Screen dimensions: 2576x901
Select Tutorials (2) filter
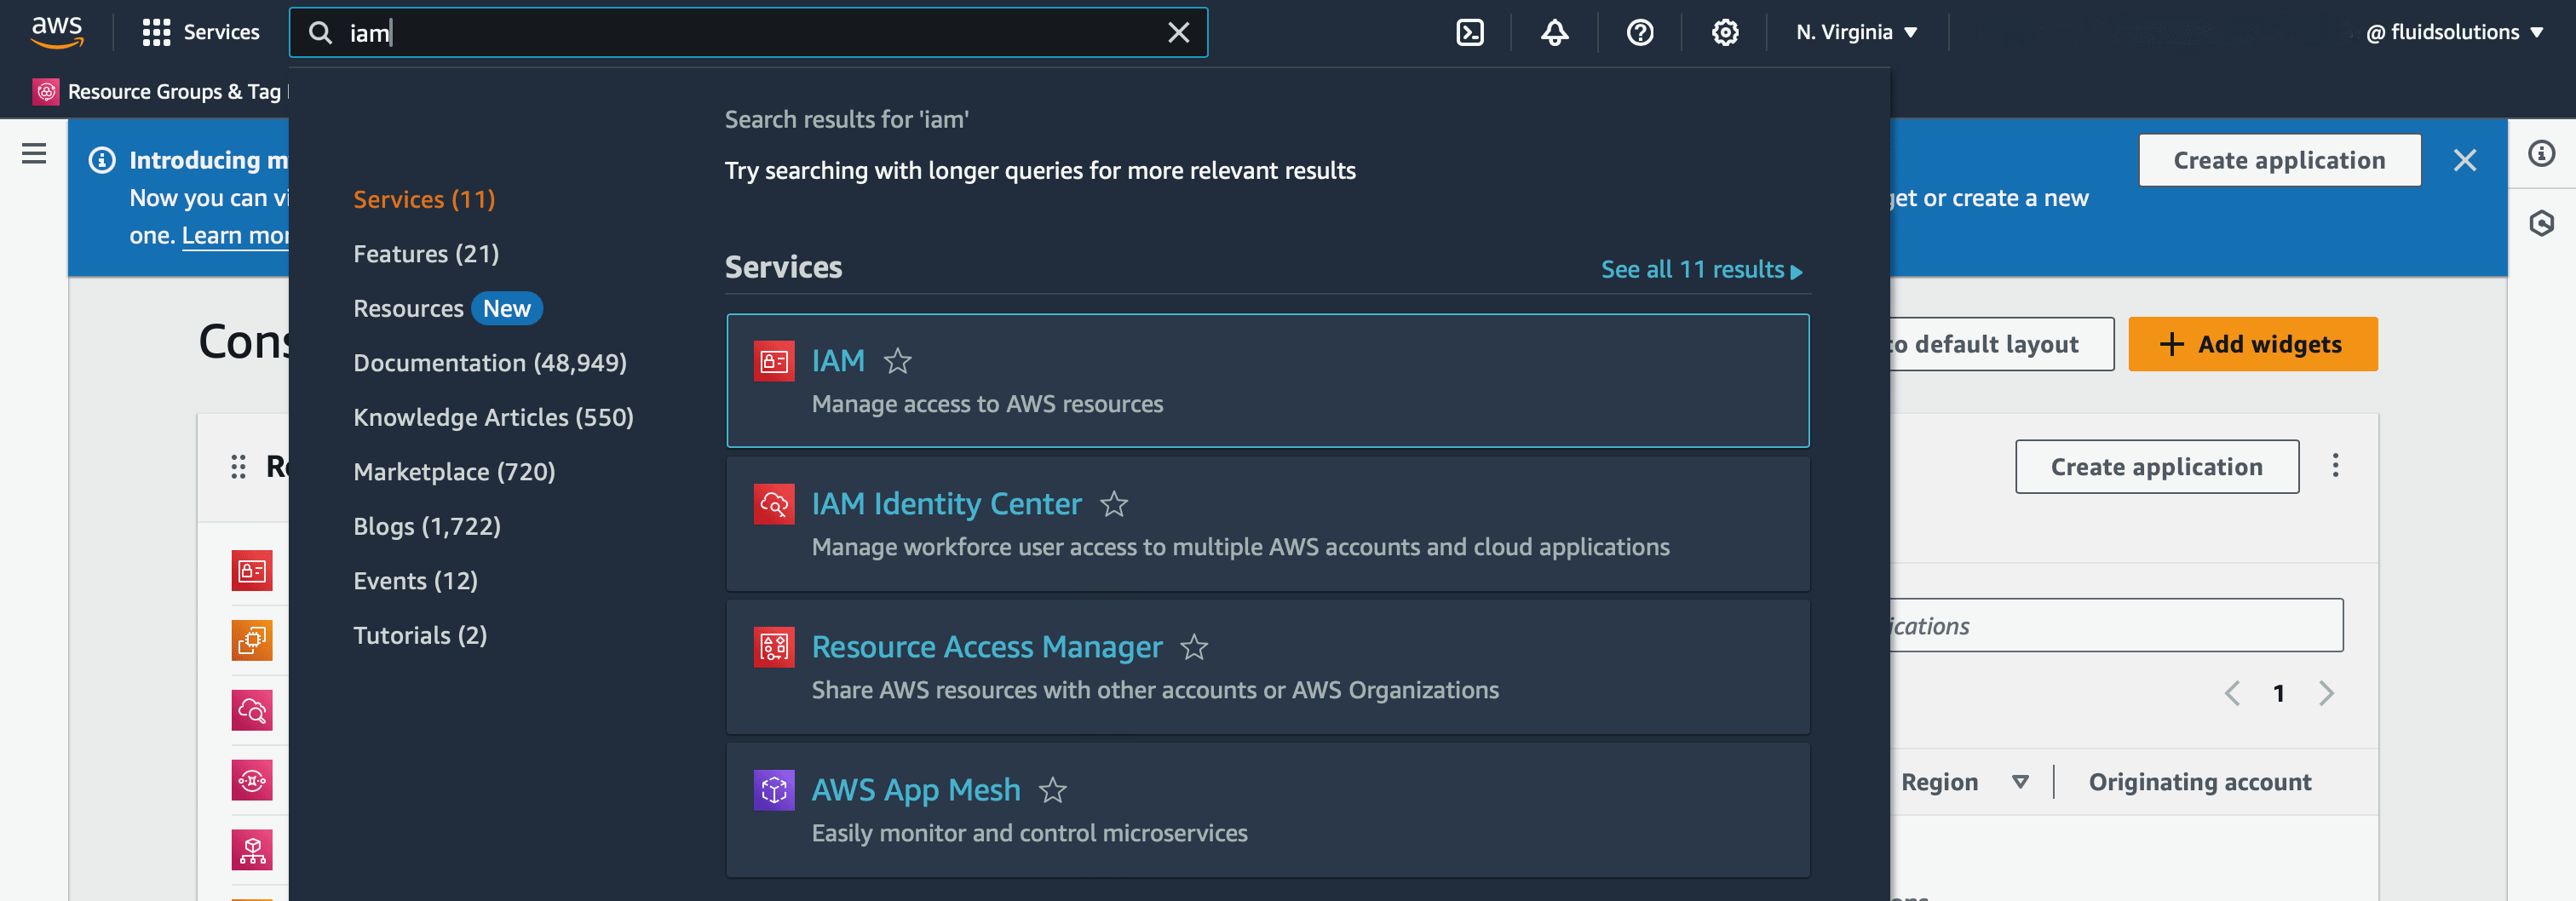coord(420,635)
